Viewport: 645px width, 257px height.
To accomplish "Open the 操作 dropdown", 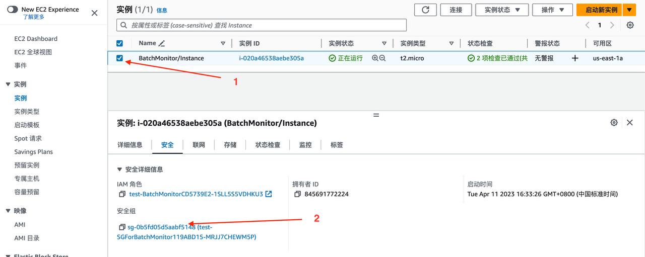I will click(x=553, y=10).
